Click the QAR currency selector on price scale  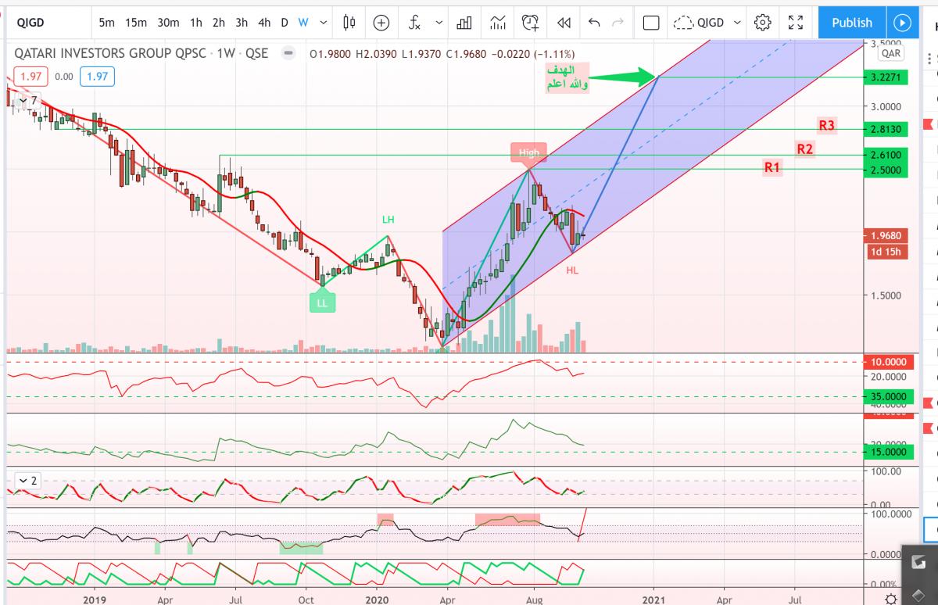tap(890, 54)
